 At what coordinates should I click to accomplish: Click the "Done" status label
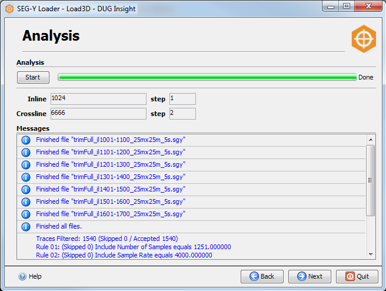[365, 77]
